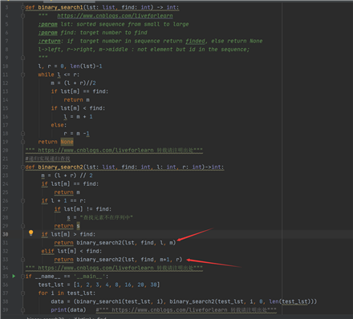Fold the 'if l + 1 == r' block
The height and width of the screenshot is (319, 353).
(x=23, y=200)
